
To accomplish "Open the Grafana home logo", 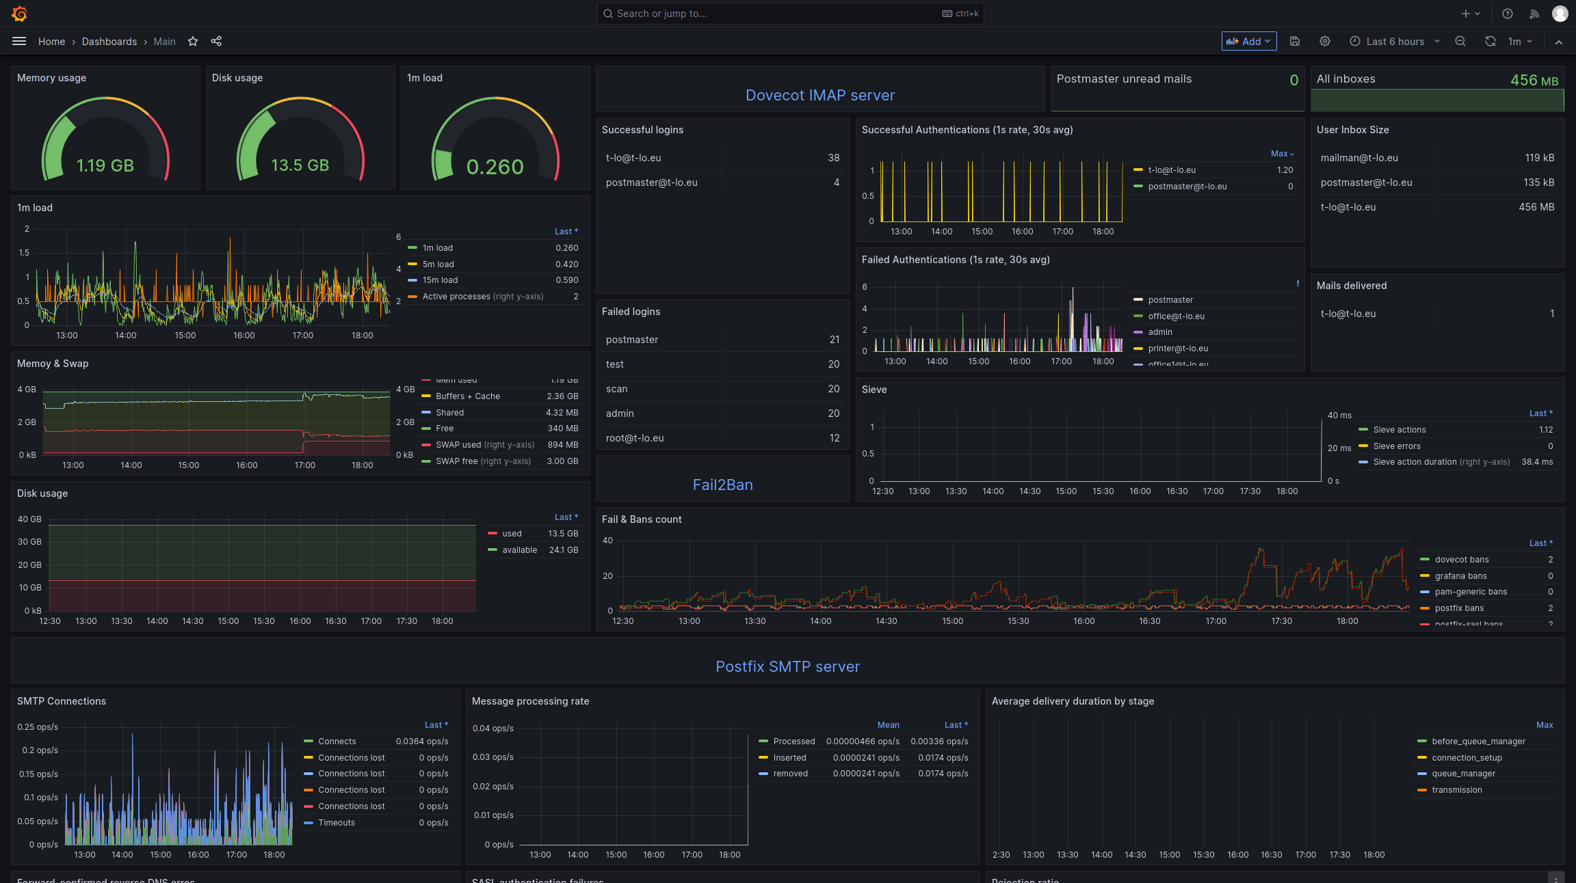I will (x=19, y=14).
